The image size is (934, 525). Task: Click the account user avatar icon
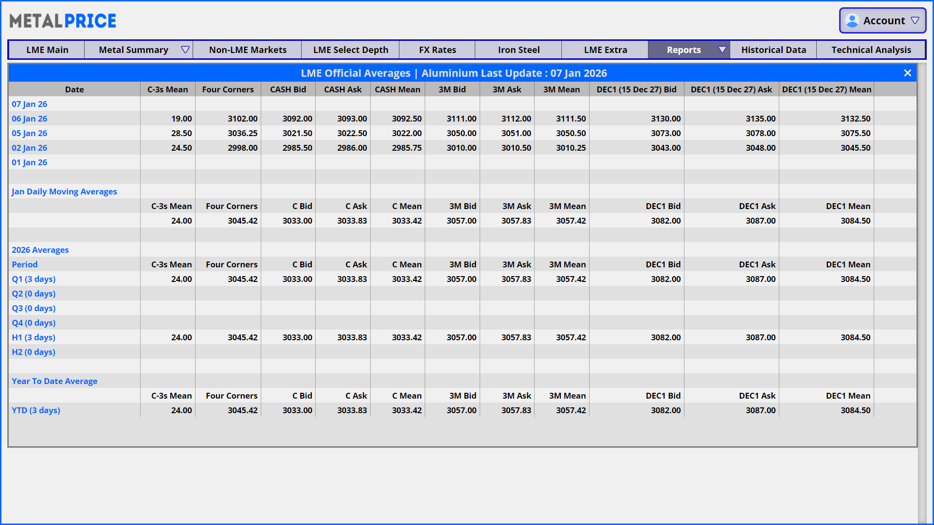click(x=852, y=21)
